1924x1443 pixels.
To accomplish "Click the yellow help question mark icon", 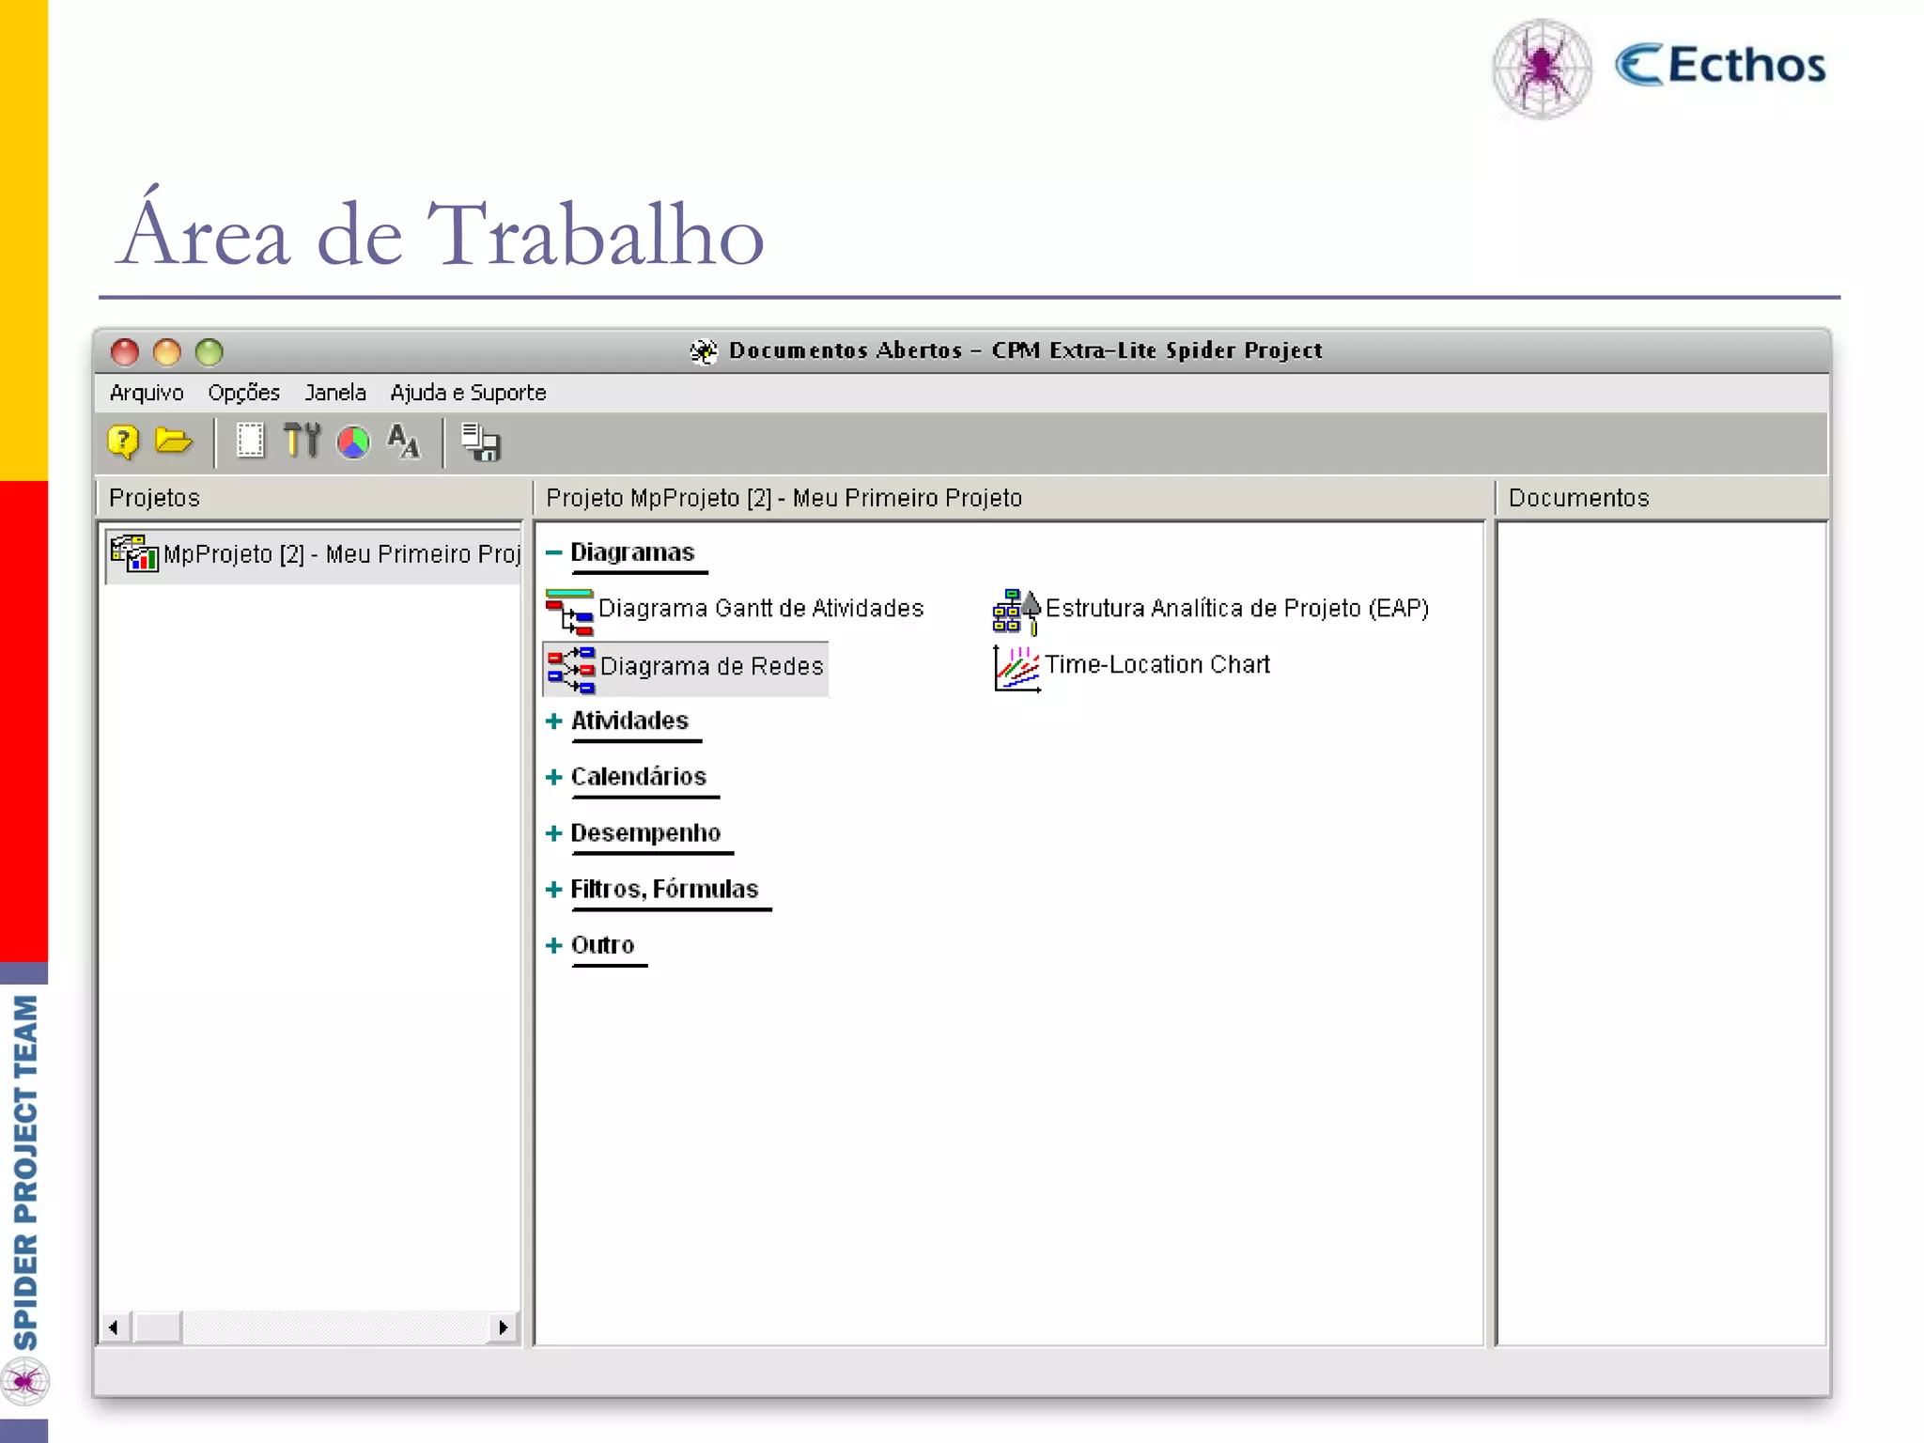I will [x=123, y=442].
